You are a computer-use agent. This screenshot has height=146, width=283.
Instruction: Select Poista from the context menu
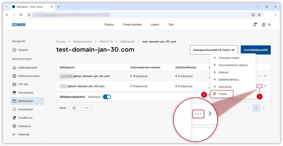point(222,94)
